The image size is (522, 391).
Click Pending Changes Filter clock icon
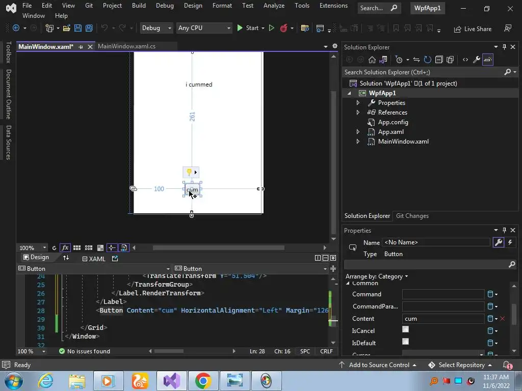coord(399,60)
